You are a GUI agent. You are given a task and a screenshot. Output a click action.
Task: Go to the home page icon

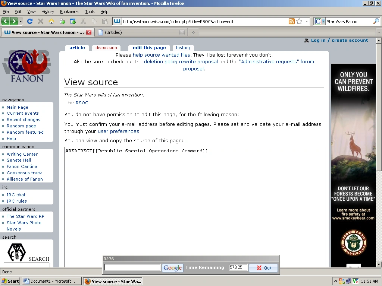tap(51, 21)
